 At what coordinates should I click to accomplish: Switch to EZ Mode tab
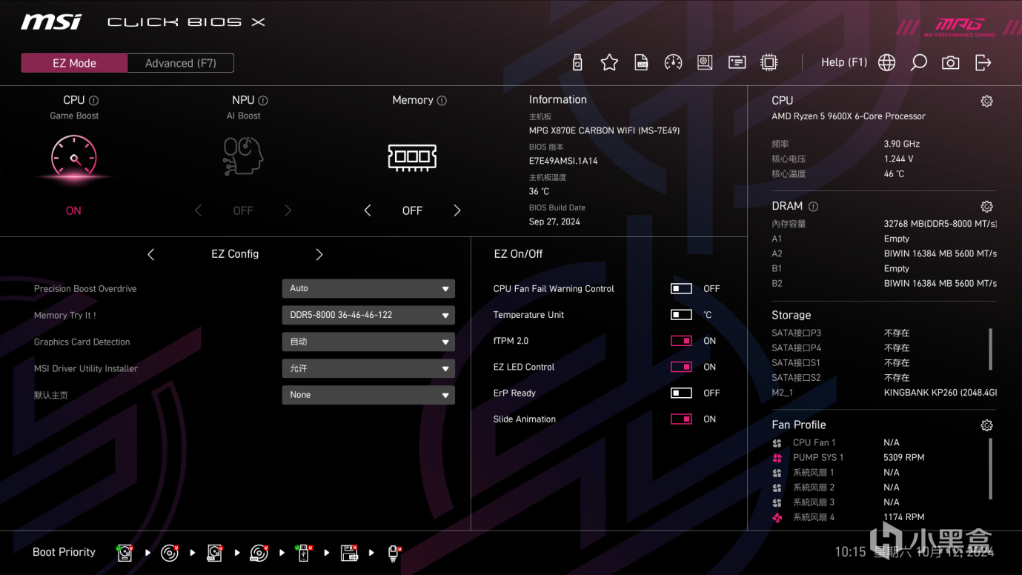coord(74,63)
